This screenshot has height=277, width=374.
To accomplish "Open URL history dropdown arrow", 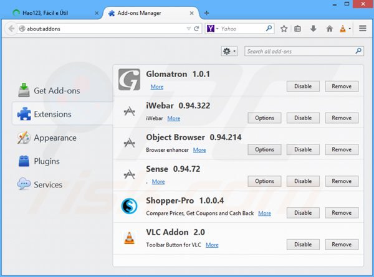I will [188, 29].
